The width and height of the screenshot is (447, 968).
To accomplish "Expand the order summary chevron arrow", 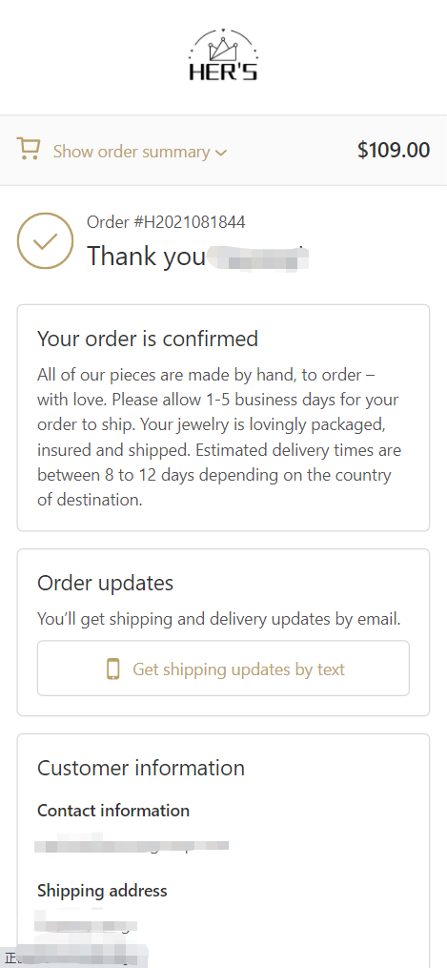I will [221, 153].
